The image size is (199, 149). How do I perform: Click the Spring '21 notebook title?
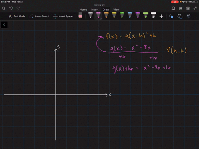click(99, 5)
